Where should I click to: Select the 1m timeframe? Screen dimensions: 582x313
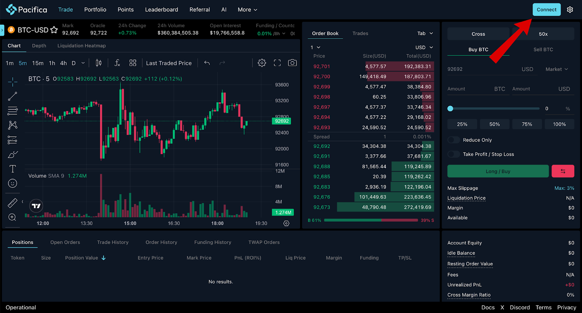pyautogui.click(x=10, y=63)
